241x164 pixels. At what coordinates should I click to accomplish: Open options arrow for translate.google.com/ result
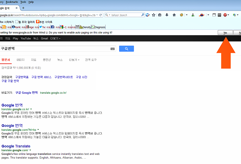30,150
